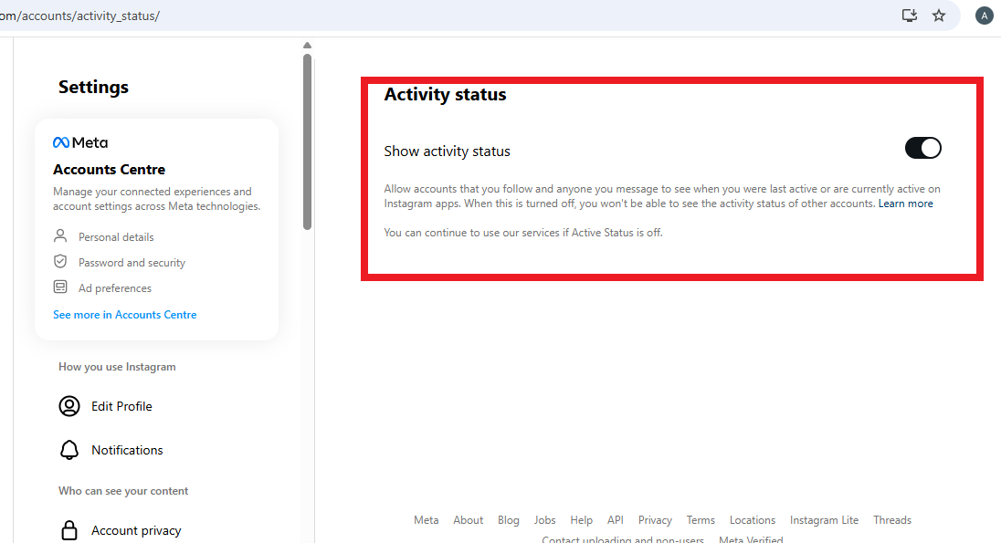
Task: Open the browser profile avatar
Action: pos(984,16)
